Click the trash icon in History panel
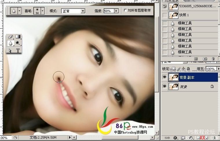The width and height of the screenshot is (220, 141). (213, 58)
